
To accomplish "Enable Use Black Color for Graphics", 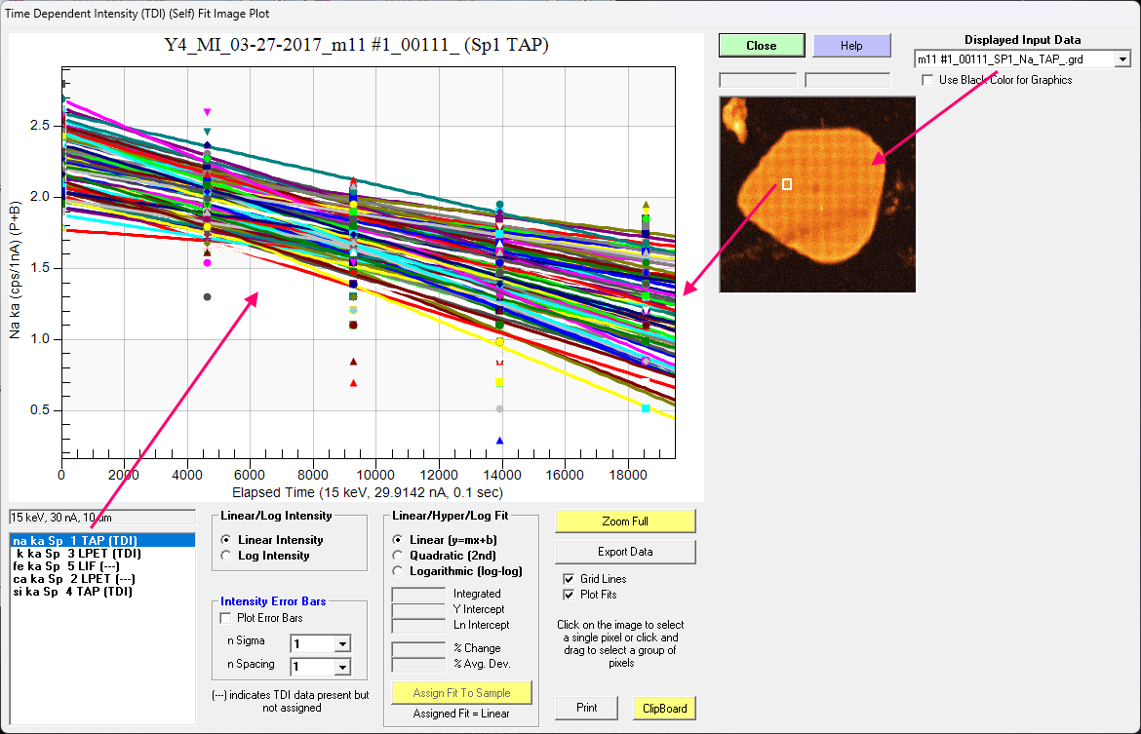I will (928, 80).
